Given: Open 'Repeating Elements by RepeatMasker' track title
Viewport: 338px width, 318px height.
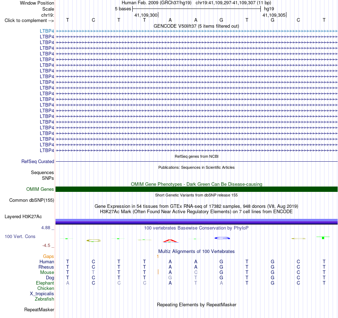Looking at the screenshot, I should pyautogui.click(x=196, y=304).
